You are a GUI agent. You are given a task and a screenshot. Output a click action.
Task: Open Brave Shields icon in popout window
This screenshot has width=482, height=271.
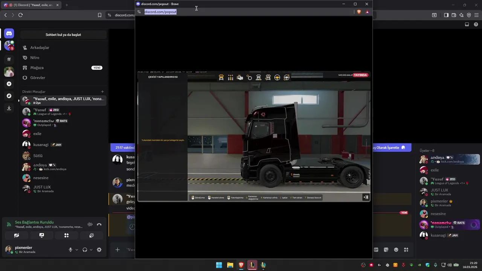[359, 12]
